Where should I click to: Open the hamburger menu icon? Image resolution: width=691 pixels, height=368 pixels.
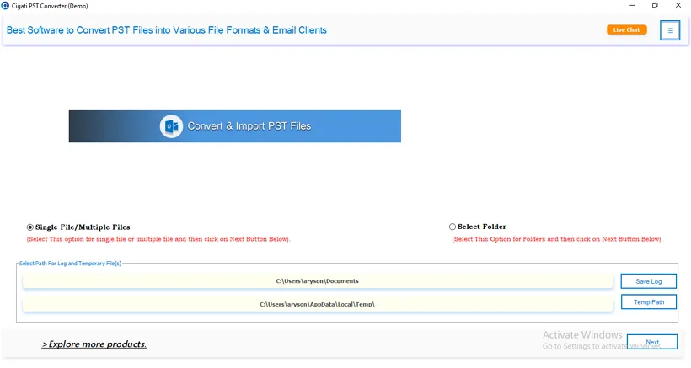click(x=670, y=30)
